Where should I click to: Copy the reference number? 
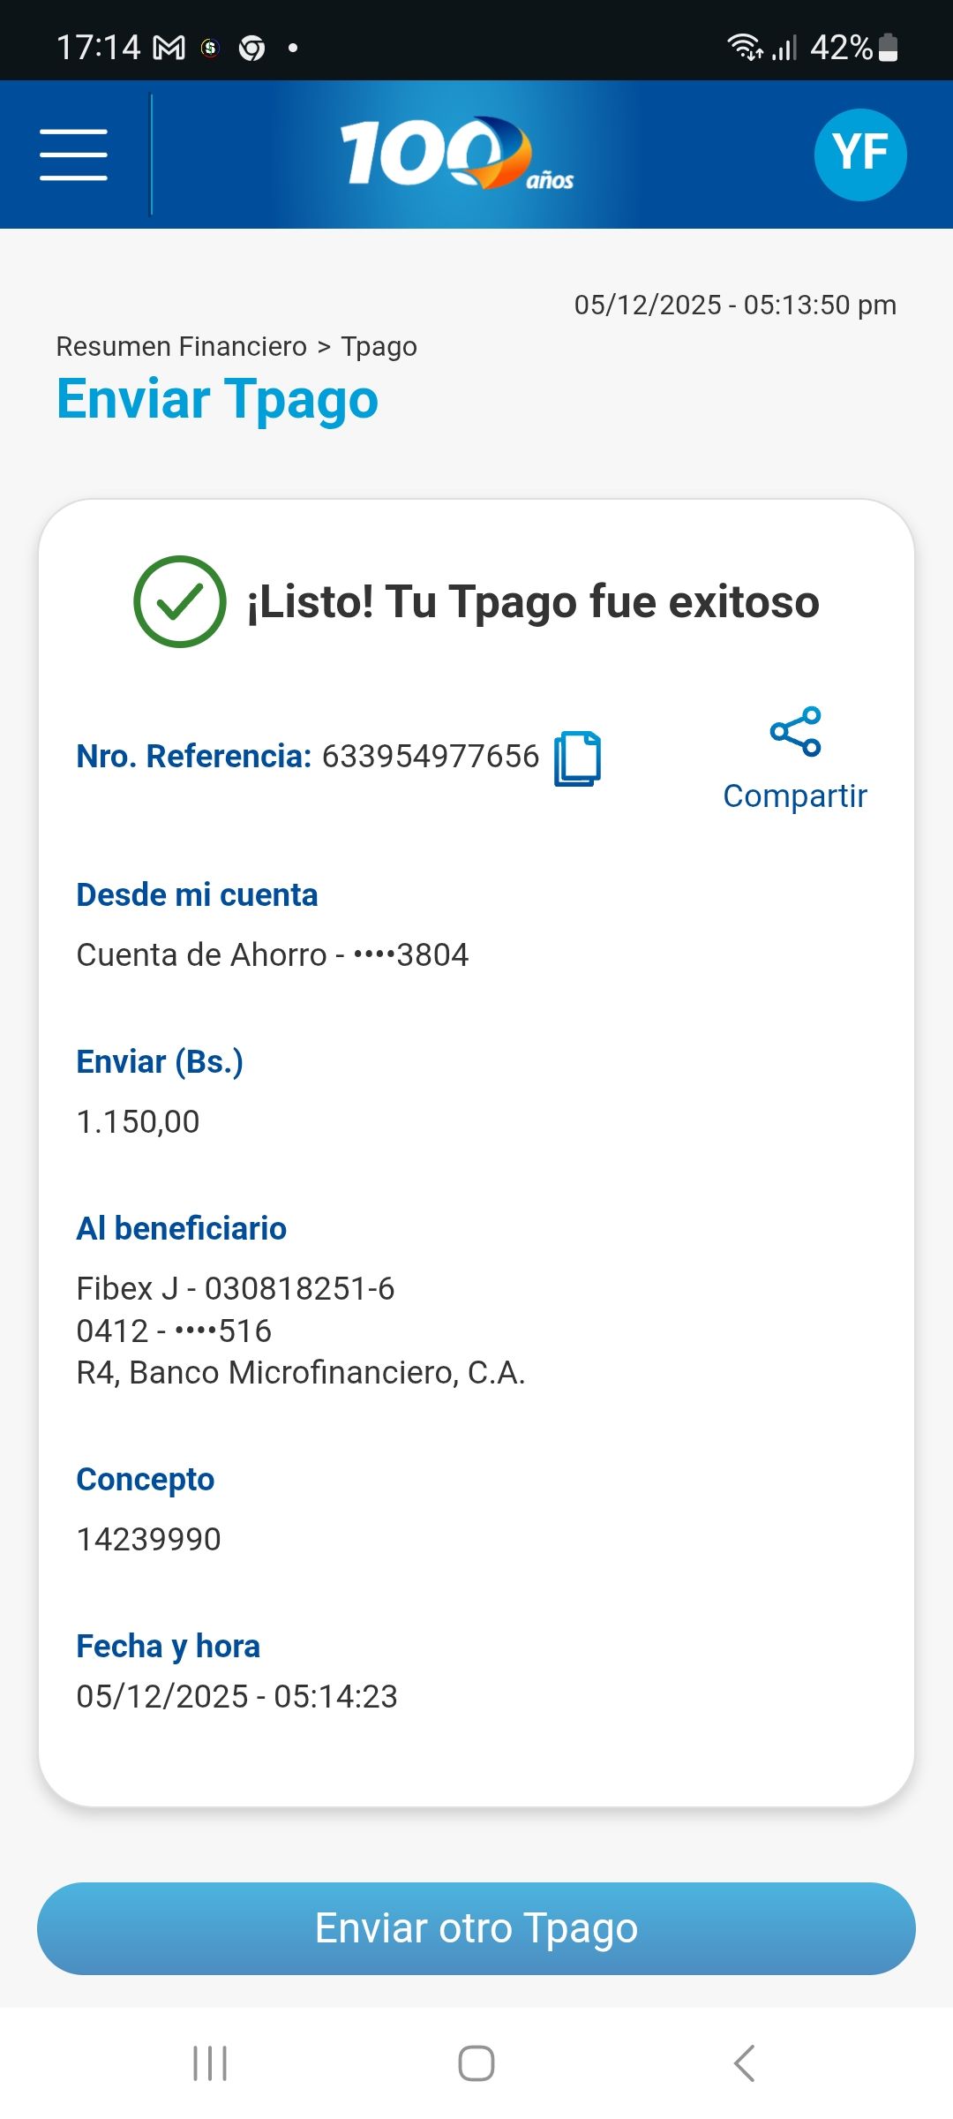(577, 758)
